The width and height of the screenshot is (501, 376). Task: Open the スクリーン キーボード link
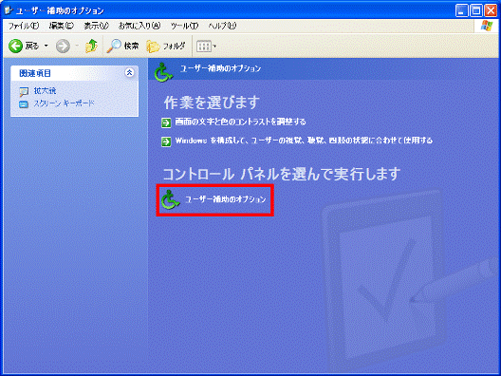pos(64,103)
